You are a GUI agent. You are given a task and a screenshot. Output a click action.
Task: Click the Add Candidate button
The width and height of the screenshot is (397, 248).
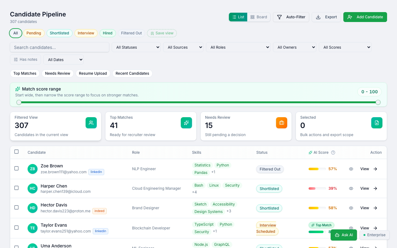click(x=365, y=17)
